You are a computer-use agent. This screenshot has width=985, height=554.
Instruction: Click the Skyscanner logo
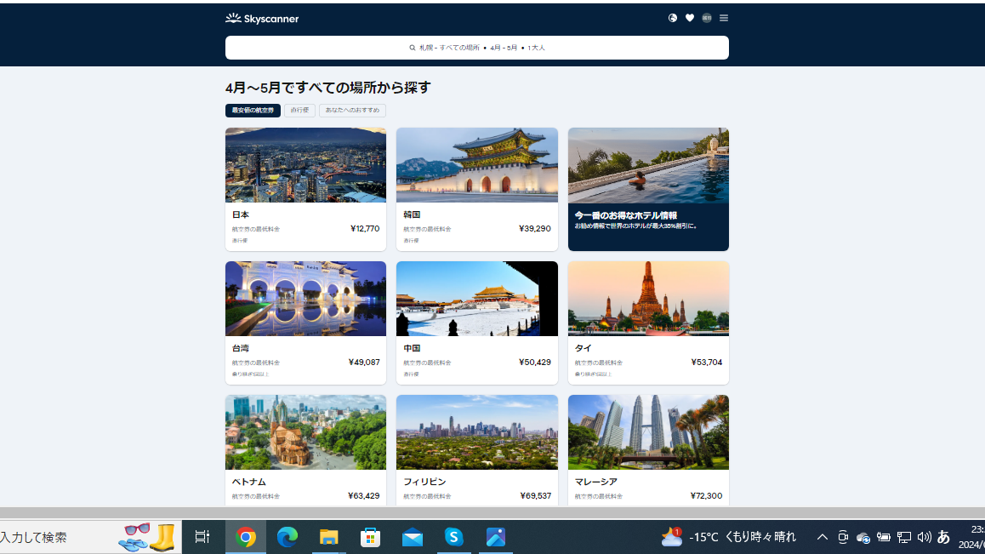(262, 18)
